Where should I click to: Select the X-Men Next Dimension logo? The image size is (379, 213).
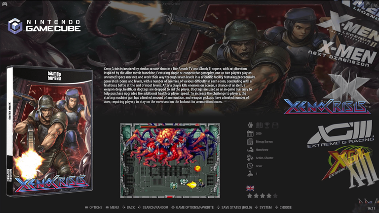[x=342, y=54]
